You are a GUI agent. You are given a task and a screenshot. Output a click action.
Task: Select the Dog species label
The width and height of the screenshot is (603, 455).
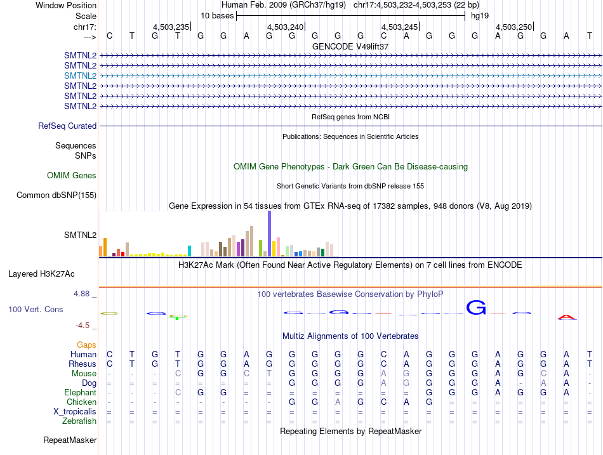point(89,383)
